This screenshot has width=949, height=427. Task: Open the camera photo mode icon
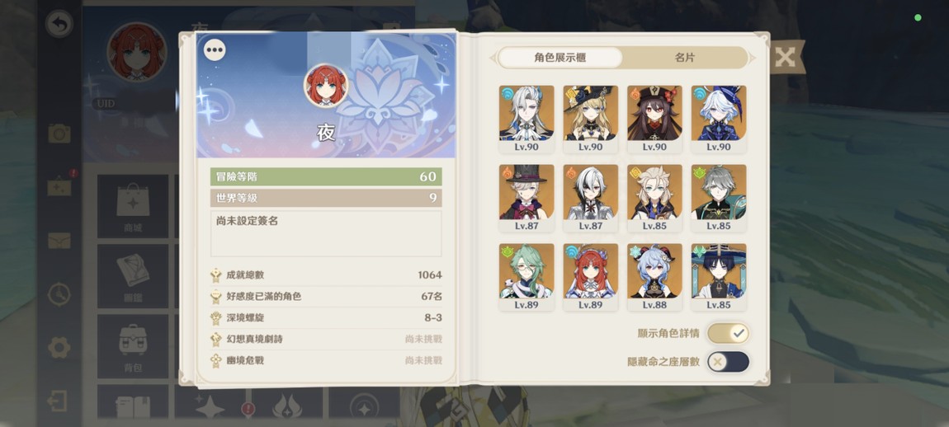click(59, 133)
